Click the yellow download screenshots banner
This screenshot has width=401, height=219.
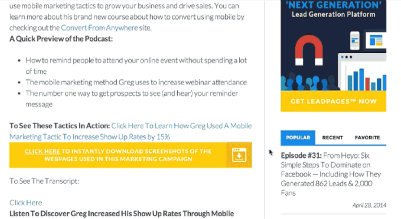[131, 155]
